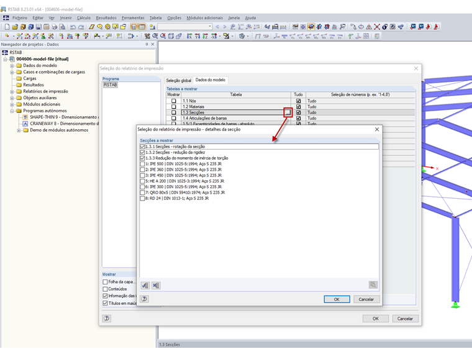This screenshot has width=472, height=354.
Task: Undo the last action
Action: (73, 27)
